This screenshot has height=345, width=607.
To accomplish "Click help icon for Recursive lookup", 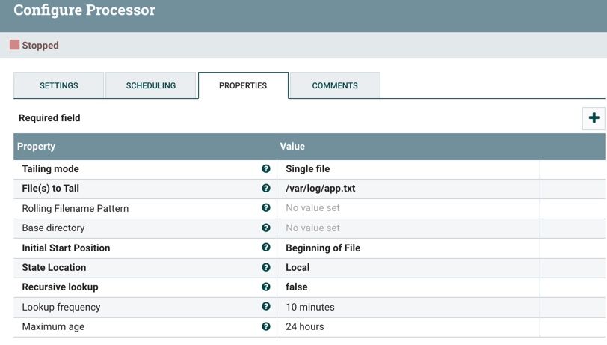I will click(x=266, y=287).
